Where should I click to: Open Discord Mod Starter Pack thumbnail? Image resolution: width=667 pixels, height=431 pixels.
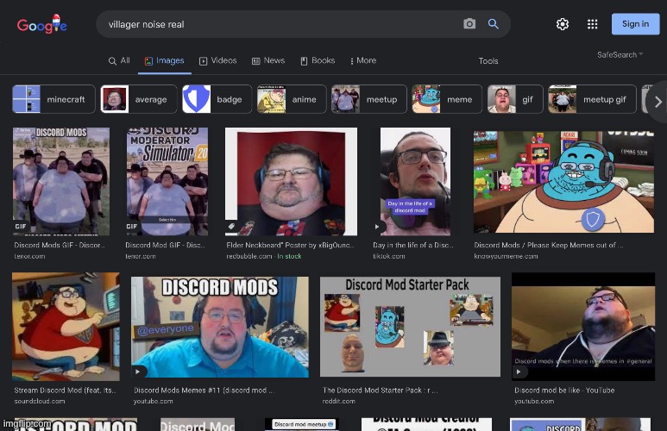[x=410, y=327]
